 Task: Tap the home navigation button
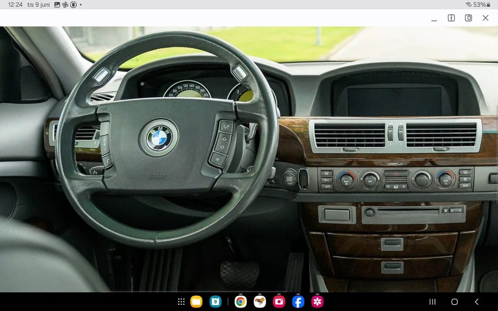[x=454, y=302]
